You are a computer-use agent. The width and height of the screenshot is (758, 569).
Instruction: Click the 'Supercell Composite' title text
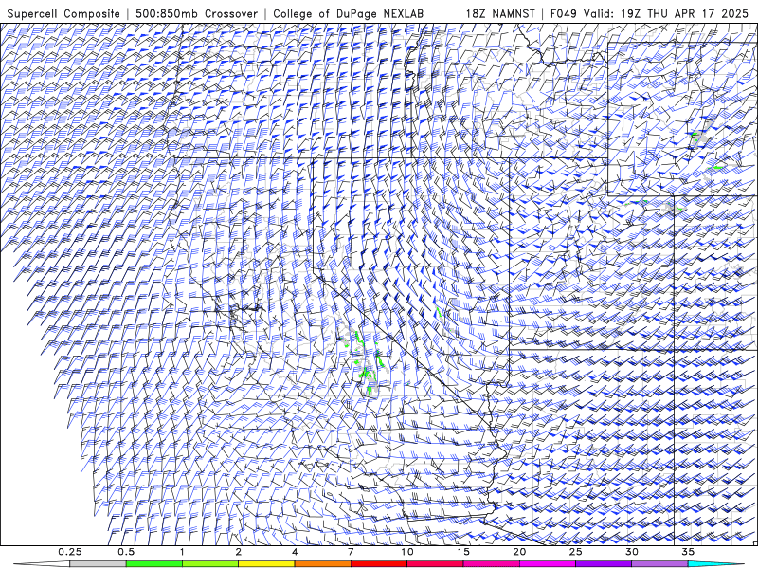pyautogui.click(x=63, y=13)
